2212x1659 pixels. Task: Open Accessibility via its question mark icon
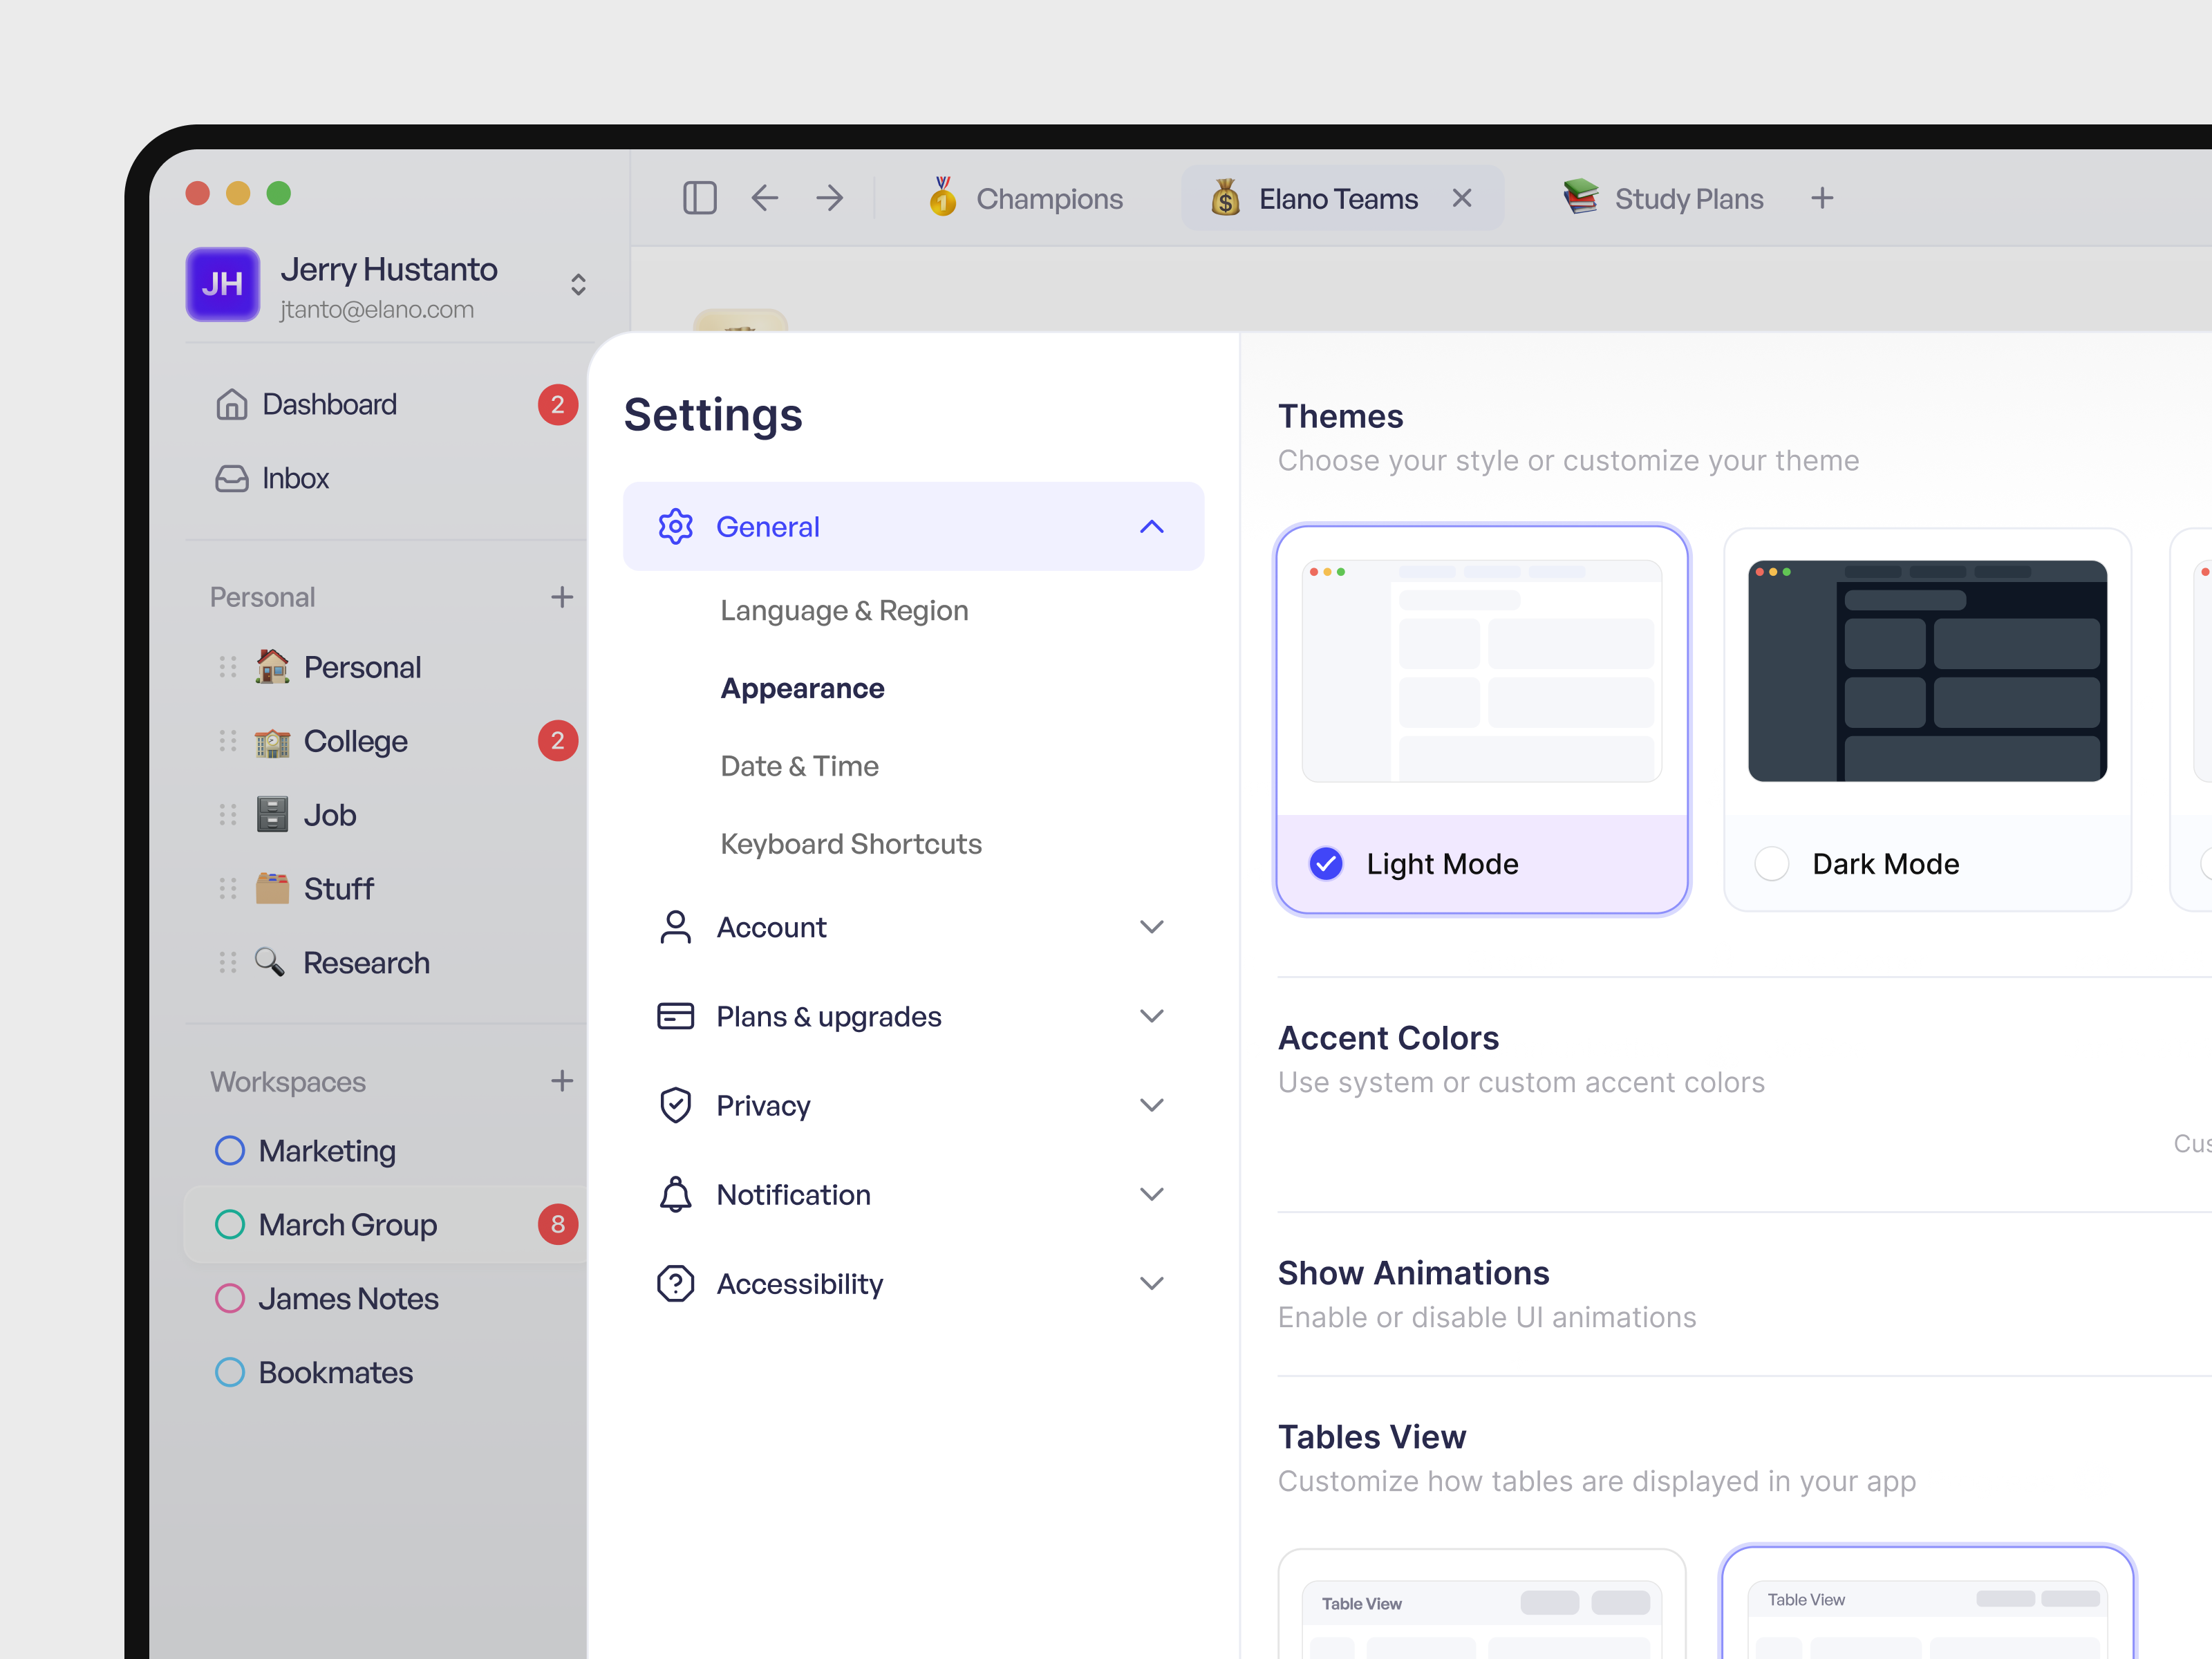[x=676, y=1283]
